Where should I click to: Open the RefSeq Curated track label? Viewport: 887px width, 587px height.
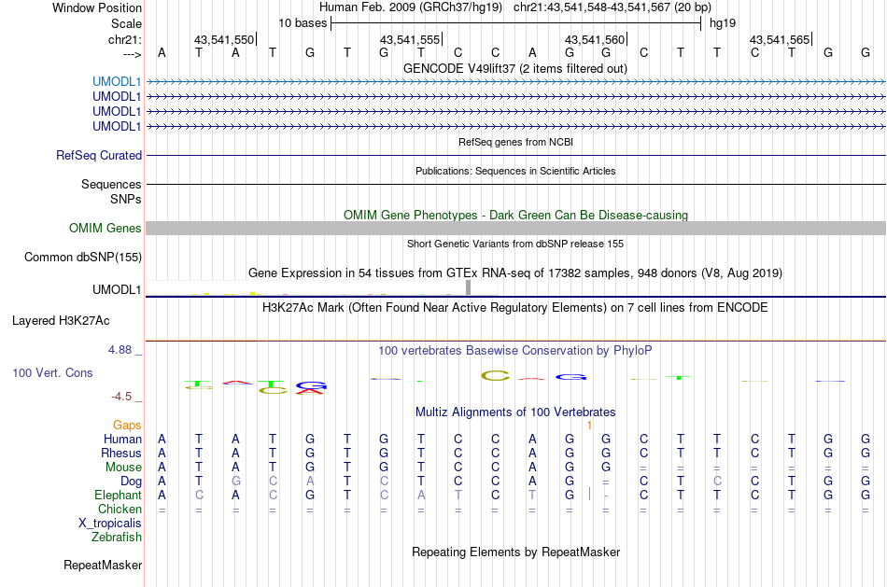99,155
